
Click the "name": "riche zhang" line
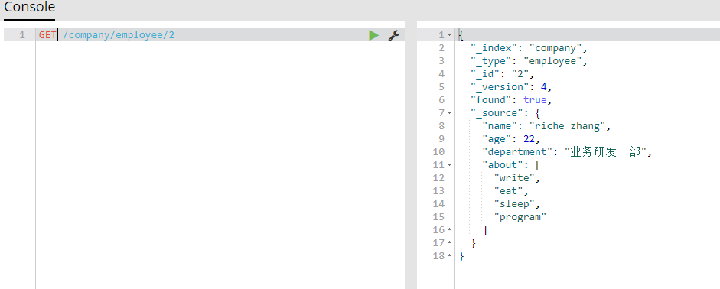546,126
